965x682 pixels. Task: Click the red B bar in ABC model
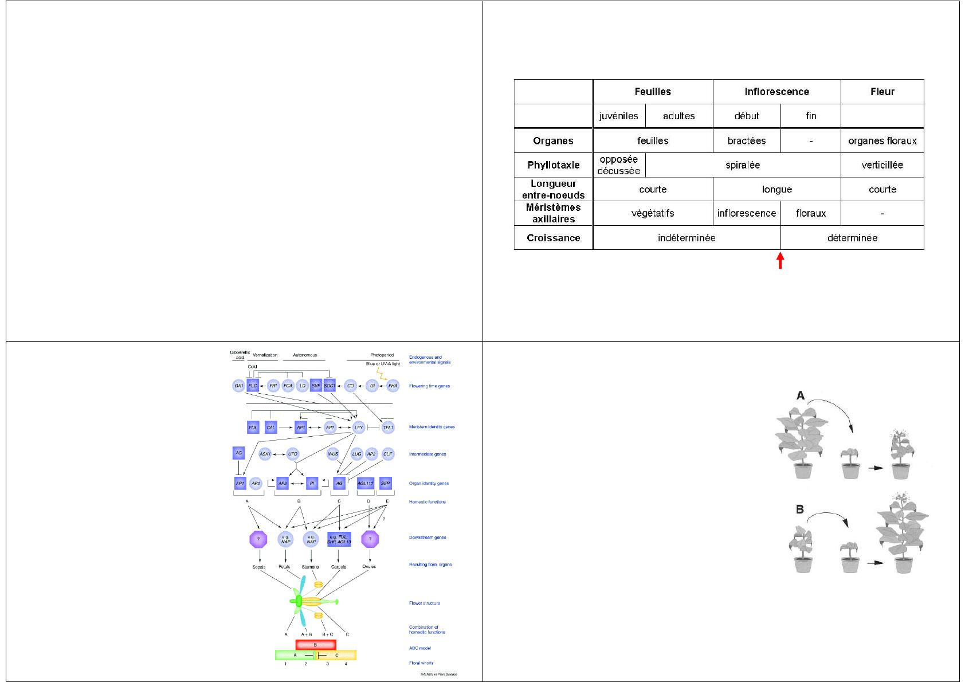(x=315, y=645)
